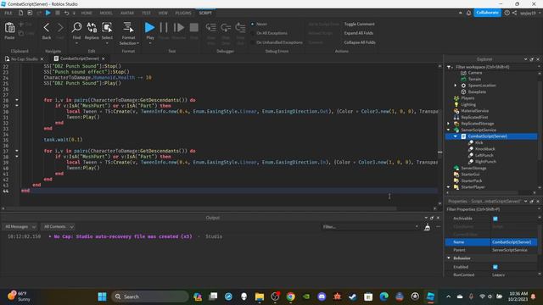Click the Pause test button
The width and height of the screenshot is (543, 305).
[x=164, y=28]
